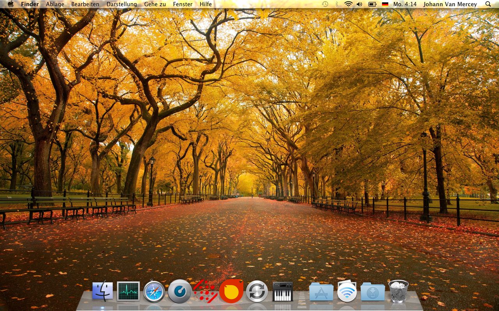Open Finder from the dock
Screen dimensions: 499x311
tap(103, 291)
